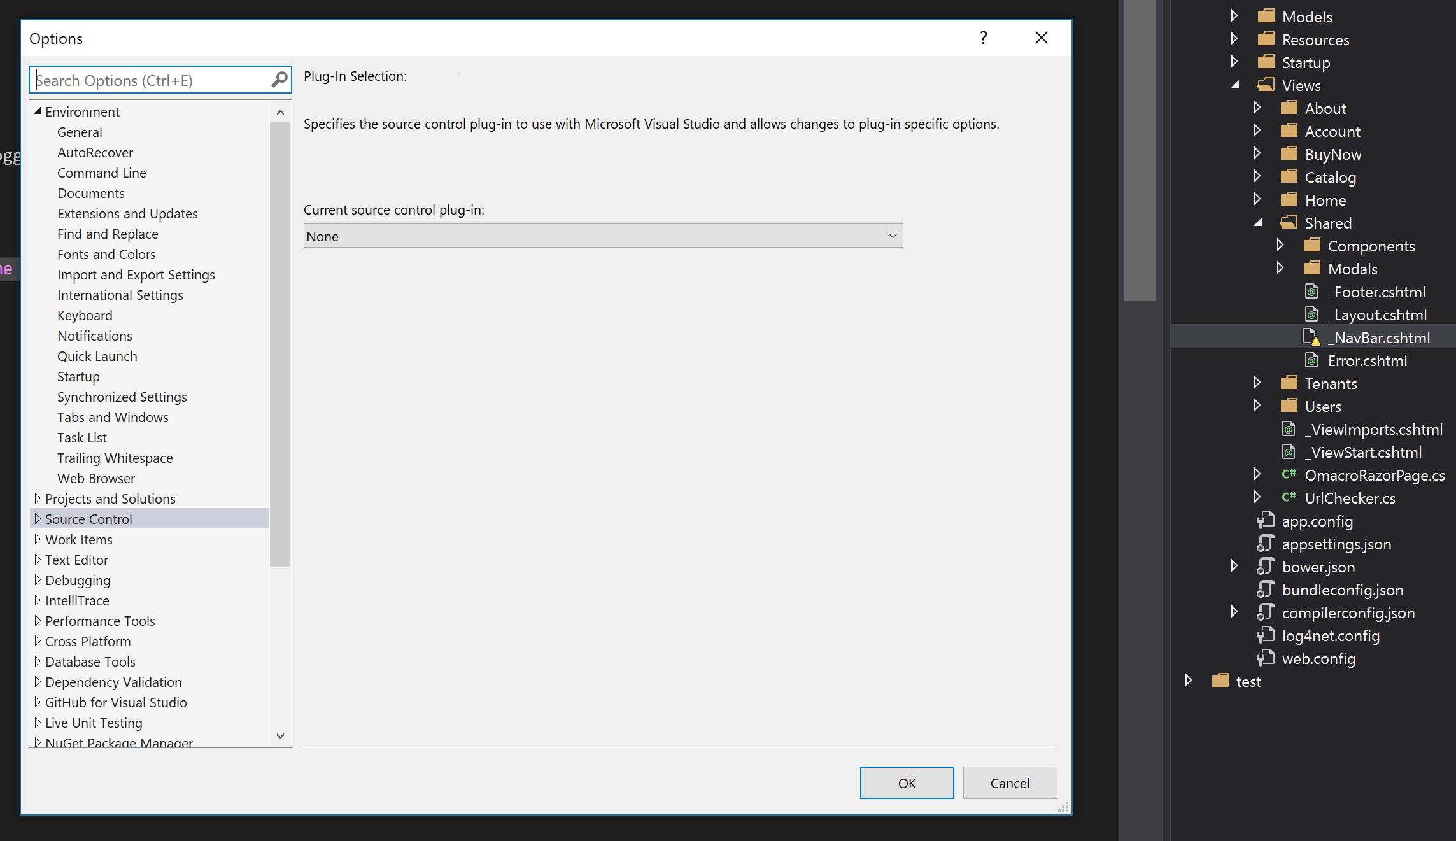
Task: Click the C# file icon of UrlChecker.cs
Action: pos(1289,498)
